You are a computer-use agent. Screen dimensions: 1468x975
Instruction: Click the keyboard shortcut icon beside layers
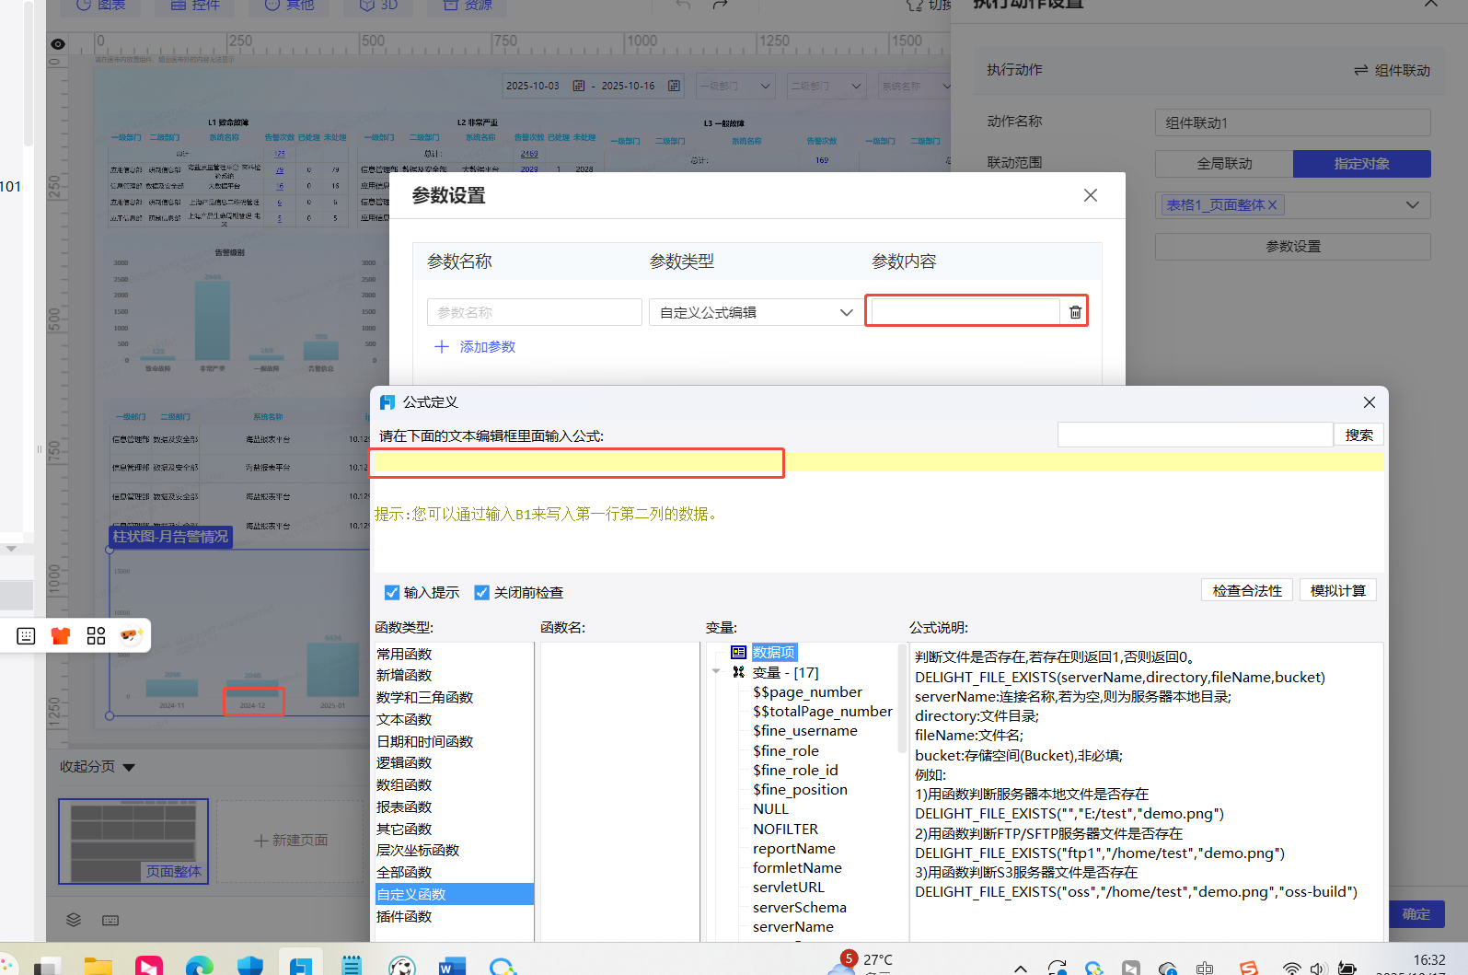click(x=110, y=920)
